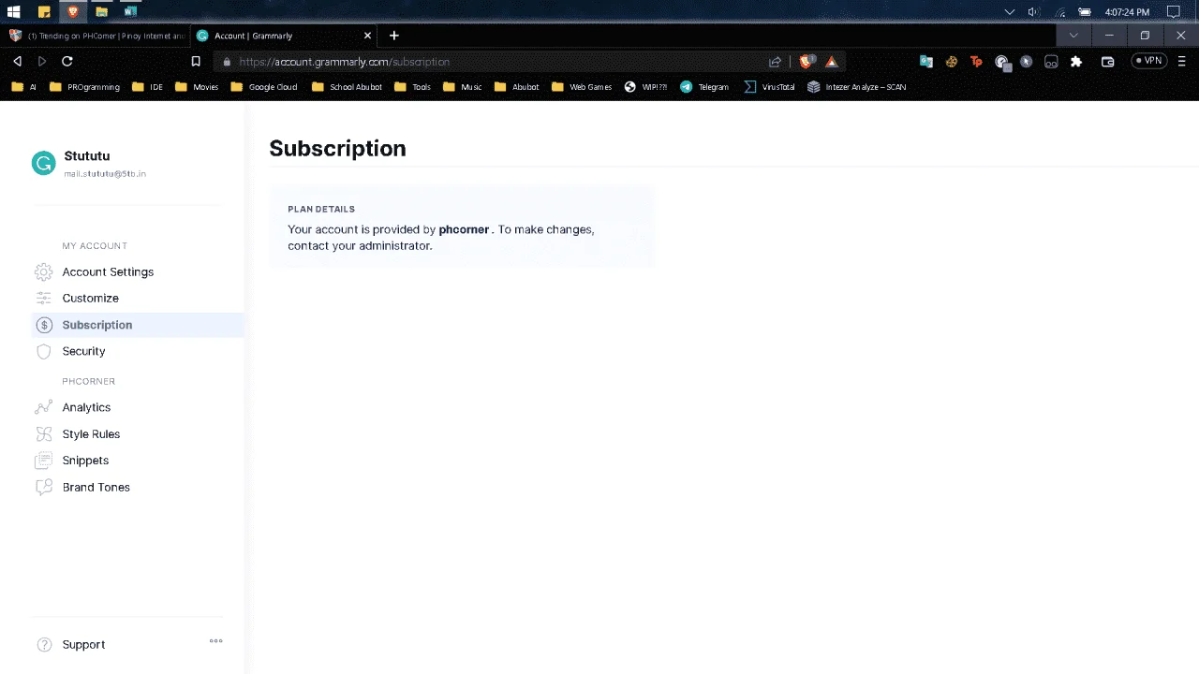Open the Customize sidebar item
This screenshot has height=674, width=1199.
(x=90, y=298)
